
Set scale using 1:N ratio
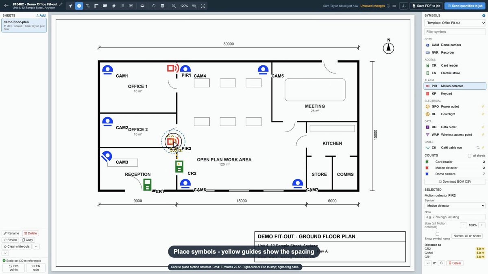tap(36, 268)
